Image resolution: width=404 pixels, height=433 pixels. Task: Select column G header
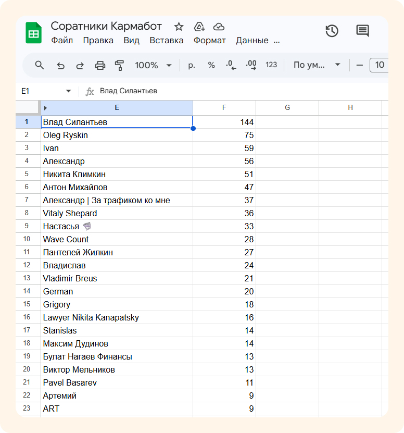point(287,108)
